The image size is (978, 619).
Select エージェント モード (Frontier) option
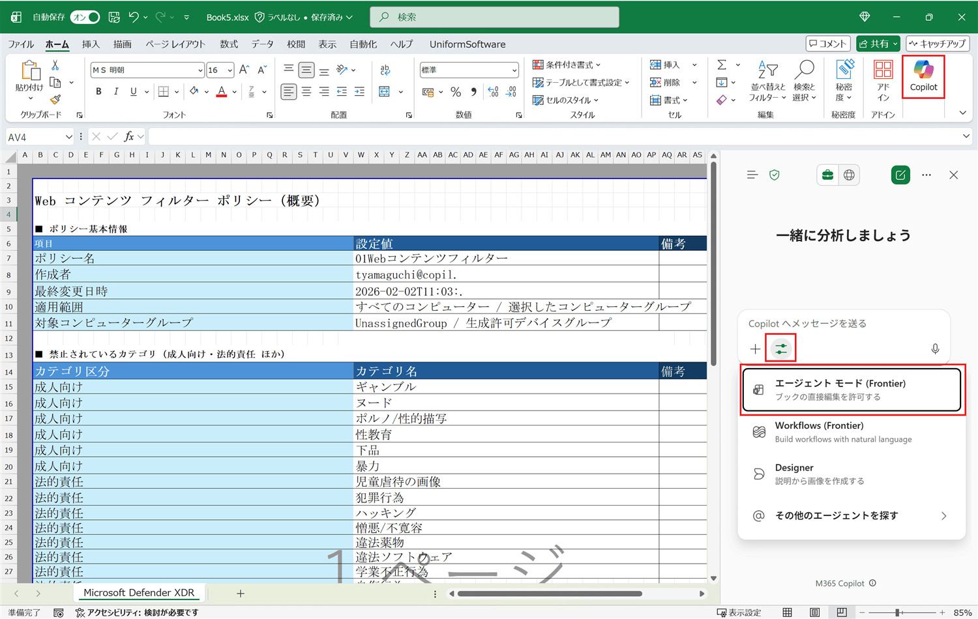[852, 390]
